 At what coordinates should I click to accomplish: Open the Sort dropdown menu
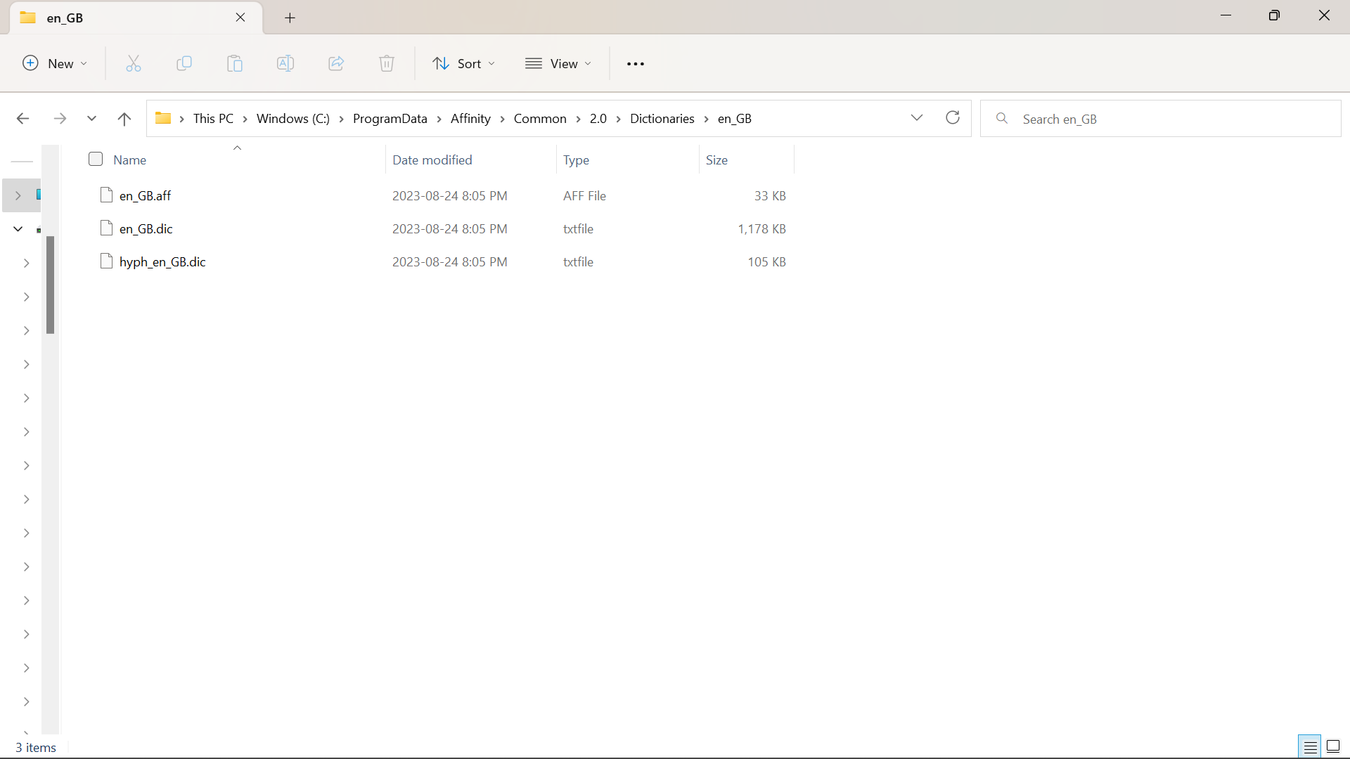[464, 64]
